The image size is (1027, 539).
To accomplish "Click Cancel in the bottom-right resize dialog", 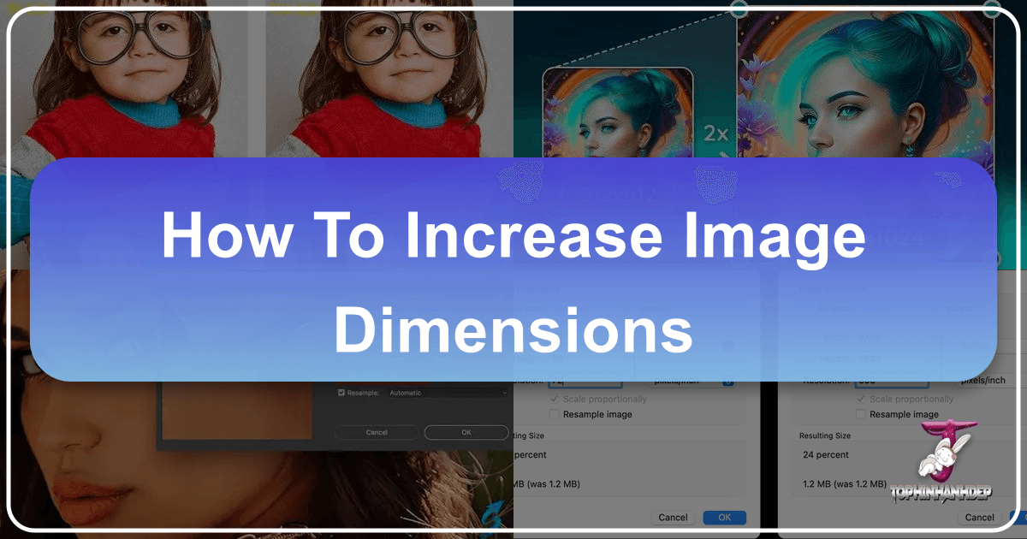I will click(x=980, y=516).
